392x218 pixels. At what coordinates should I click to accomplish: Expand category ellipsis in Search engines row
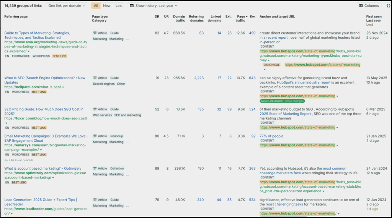coord(129,84)
